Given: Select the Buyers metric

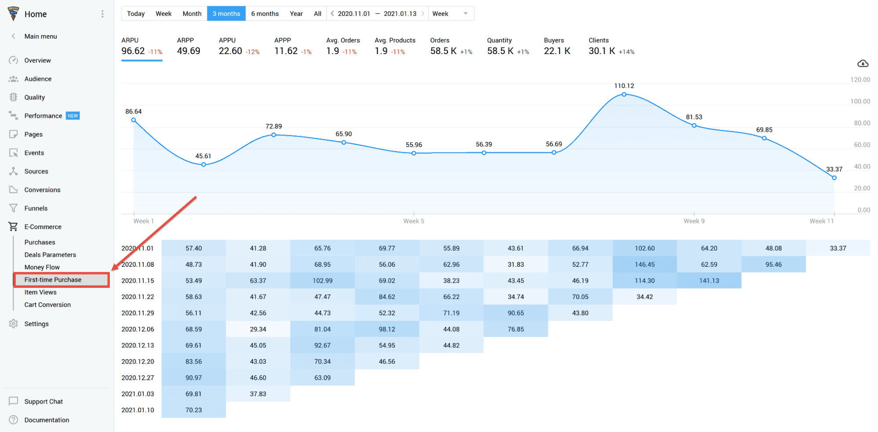Looking at the screenshot, I should pos(556,46).
